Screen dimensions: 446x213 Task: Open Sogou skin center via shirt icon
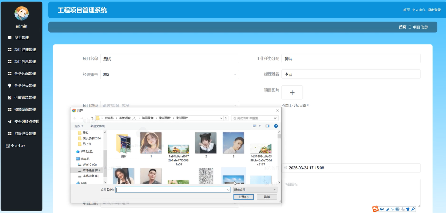click(x=408, y=209)
